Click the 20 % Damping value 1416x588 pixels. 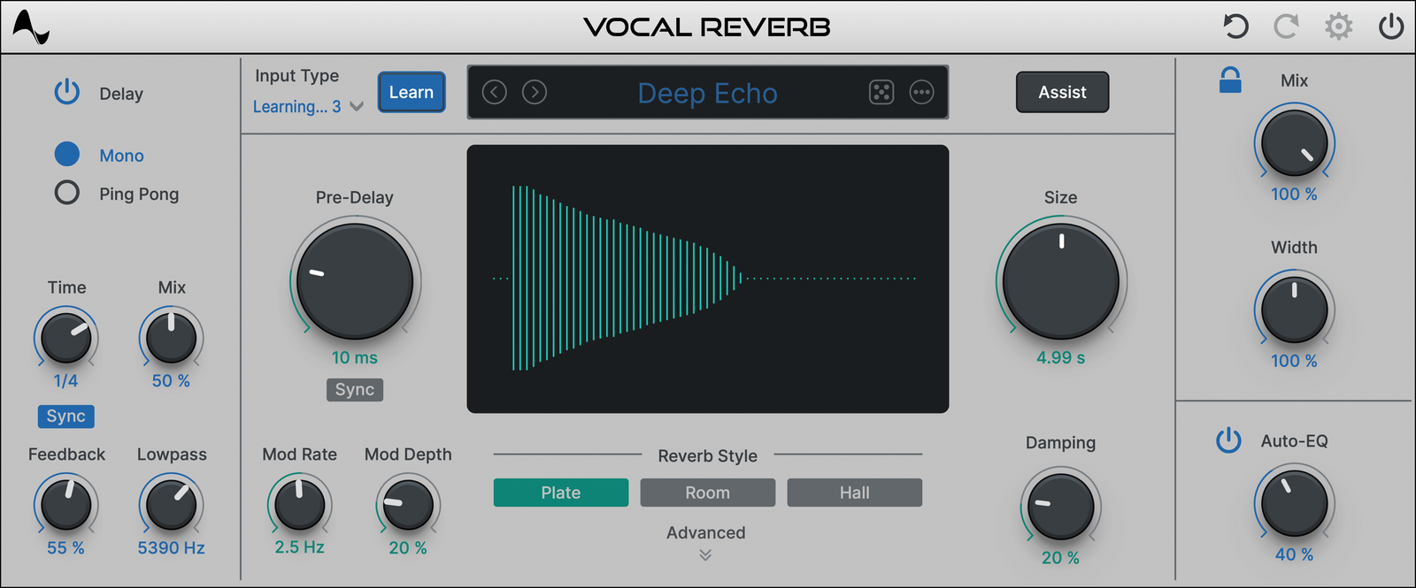pyautogui.click(x=1061, y=558)
